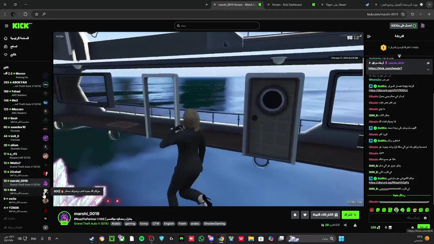Follow the channel with the heart icon
This screenshot has width=434, height=244.
[305, 215]
